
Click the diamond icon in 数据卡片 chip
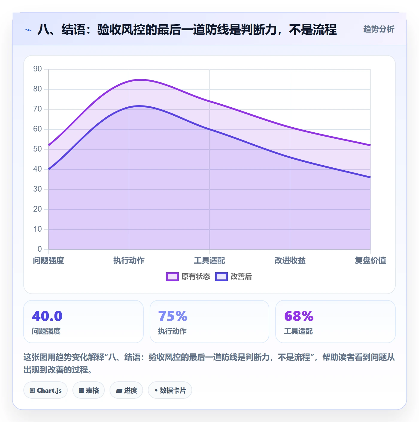tap(156, 390)
